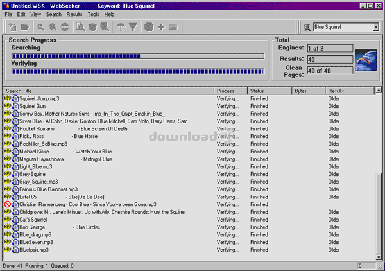Click the red blocked icon on the Christian Rannenberg row
The width and height of the screenshot is (385, 271).
(x=8, y=204)
